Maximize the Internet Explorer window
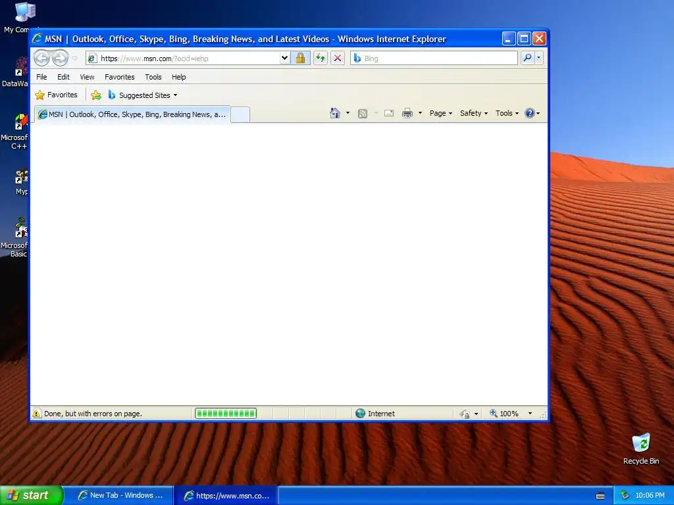This screenshot has width=674, height=505. click(x=524, y=39)
